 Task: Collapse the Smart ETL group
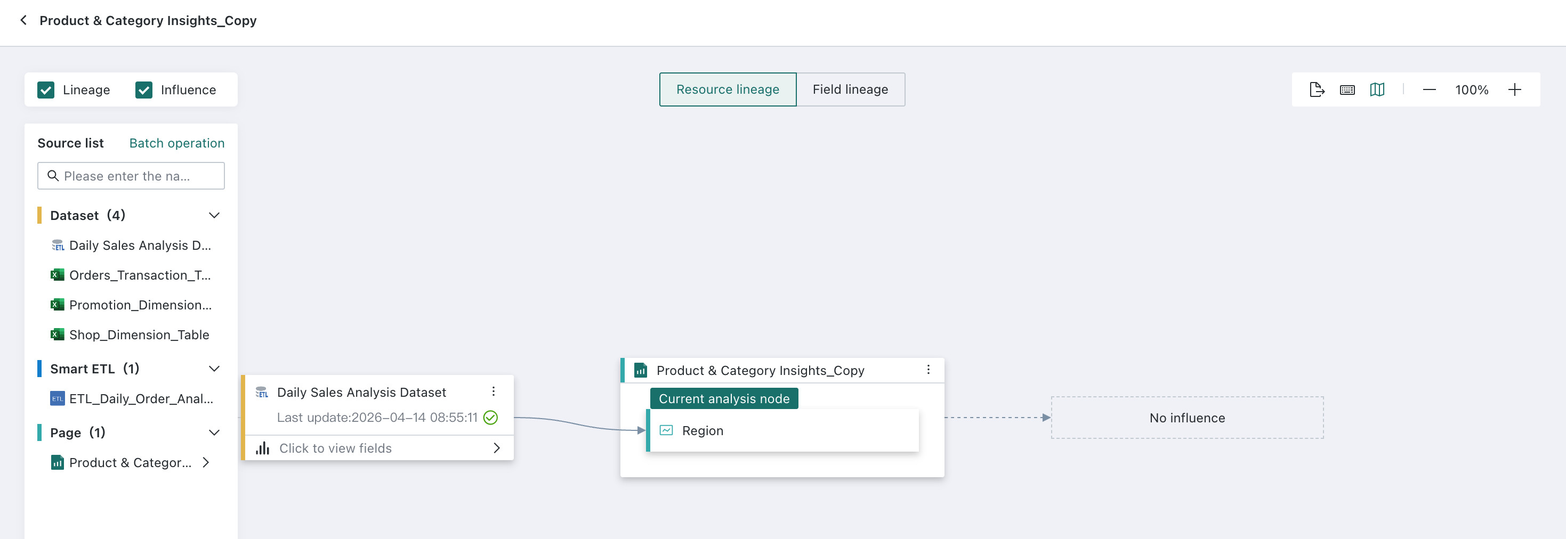pos(214,369)
